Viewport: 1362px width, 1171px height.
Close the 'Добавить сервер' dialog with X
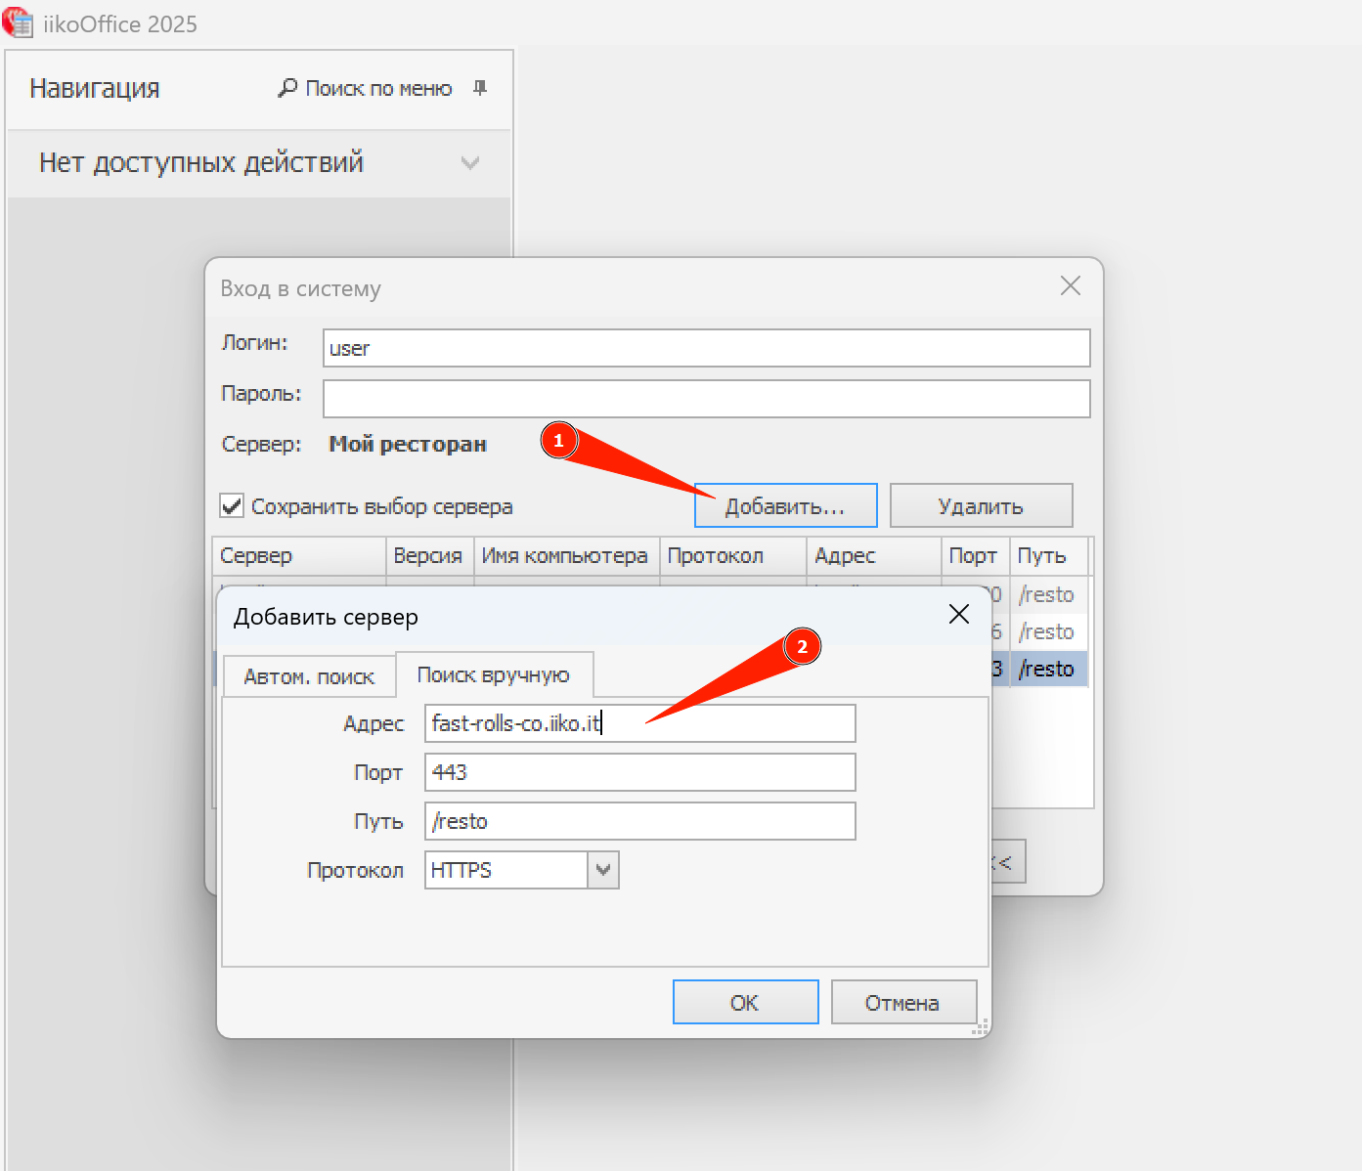[x=958, y=614]
